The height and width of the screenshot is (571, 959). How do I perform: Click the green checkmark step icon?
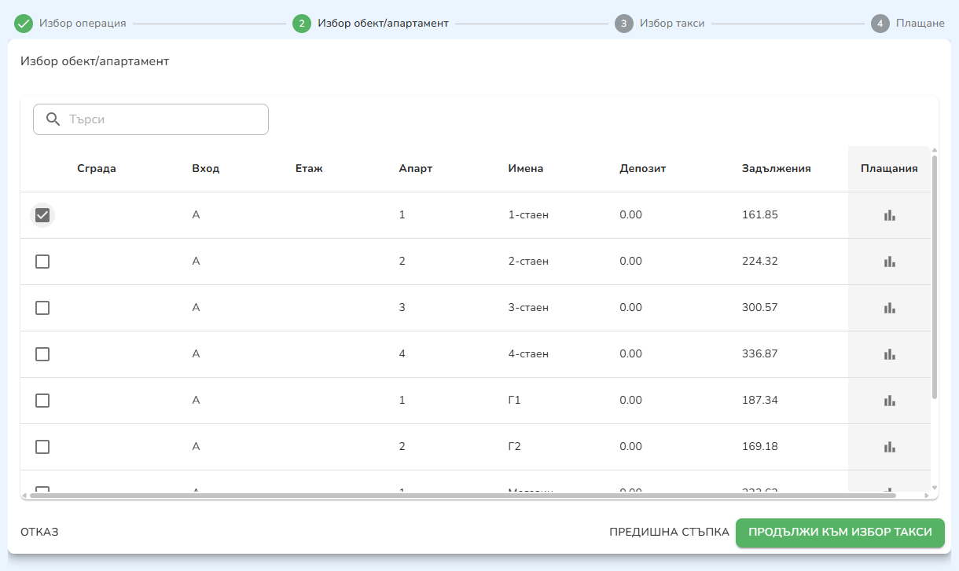(24, 24)
